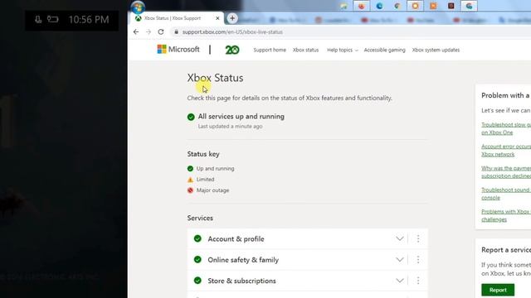Expand Account & profile service
The image size is (531, 298).
[x=400, y=239]
